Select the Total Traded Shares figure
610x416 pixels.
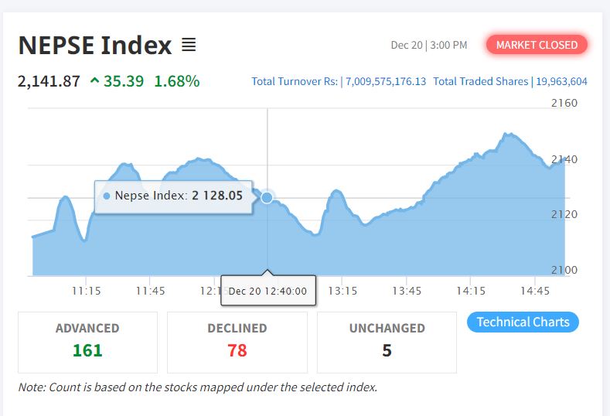tap(560, 81)
